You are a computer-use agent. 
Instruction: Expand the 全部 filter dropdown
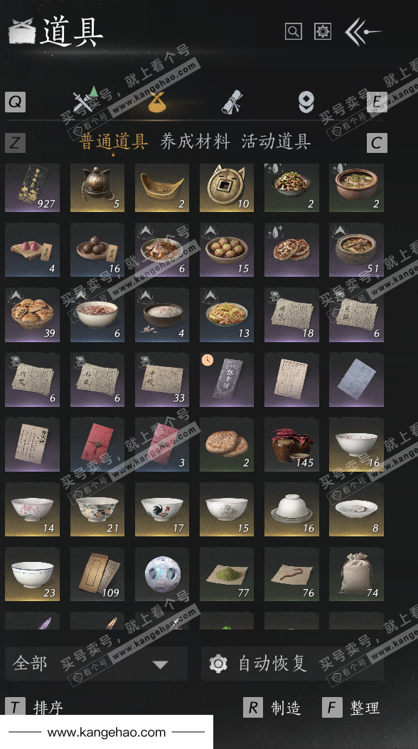tap(96, 664)
